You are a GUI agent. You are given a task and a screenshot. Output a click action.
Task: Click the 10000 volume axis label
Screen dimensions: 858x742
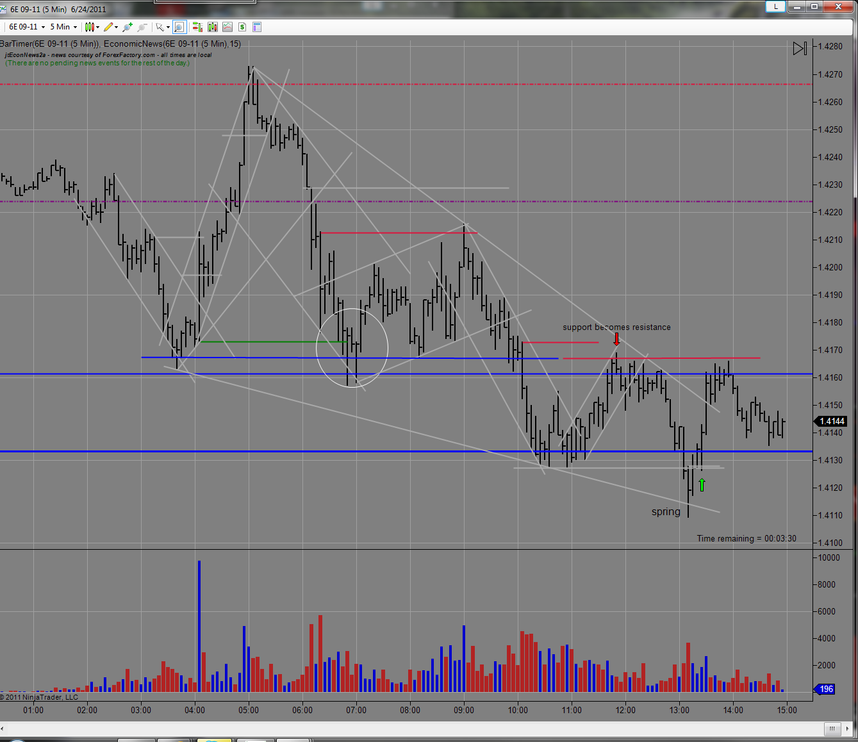point(829,557)
